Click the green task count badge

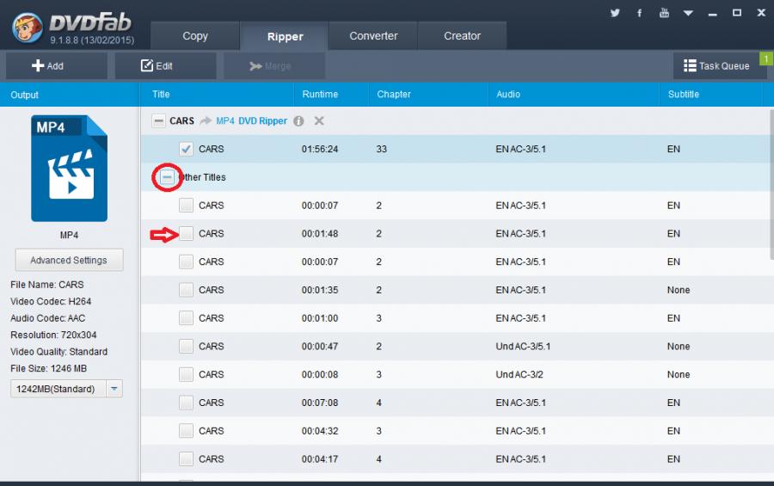(766, 58)
